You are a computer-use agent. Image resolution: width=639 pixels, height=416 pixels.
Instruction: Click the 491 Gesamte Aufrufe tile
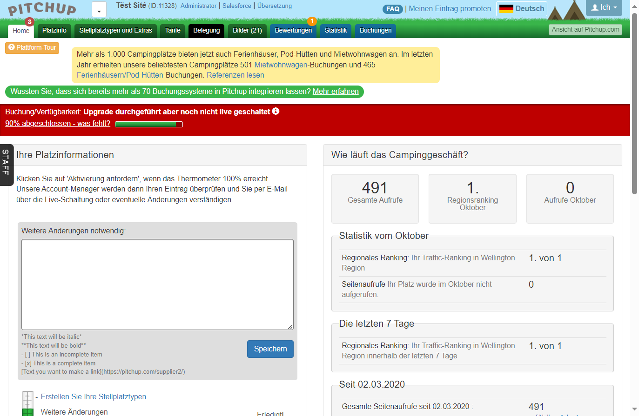[x=375, y=198]
